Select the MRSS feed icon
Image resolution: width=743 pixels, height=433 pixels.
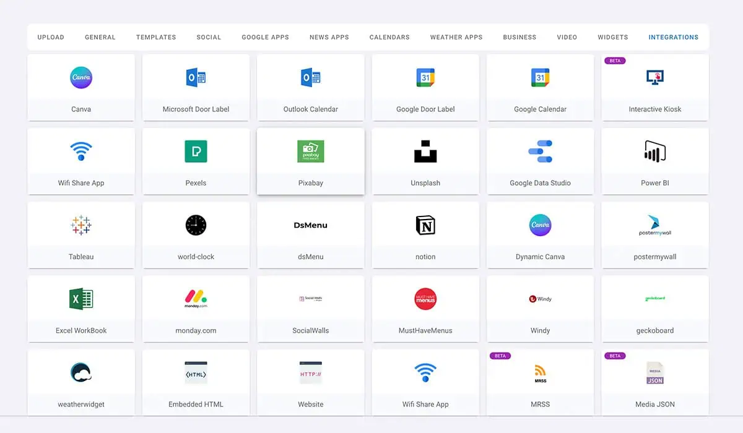point(540,372)
